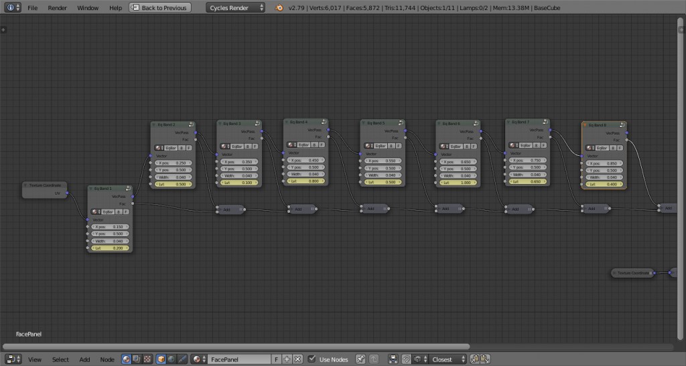Edit group icon on Eq Band 8
Viewport: 686px width, 366px height.
[x=622, y=125]
